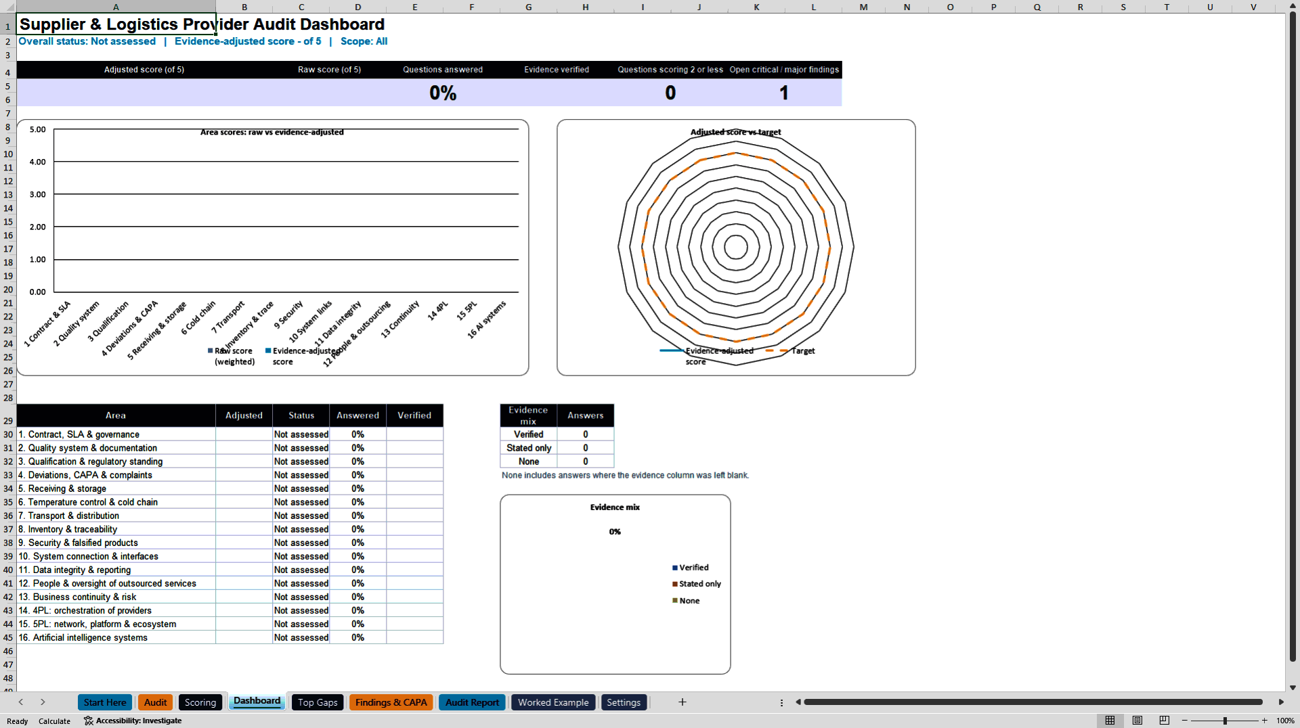Image resolution: width=1300 pixels, height=728 pixels.
Task: Add a new sheet with plus icon
Action: pos(682,702)
